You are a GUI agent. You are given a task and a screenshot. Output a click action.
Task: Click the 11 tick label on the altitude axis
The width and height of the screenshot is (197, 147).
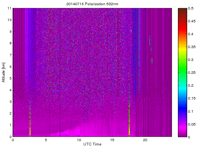9,8
